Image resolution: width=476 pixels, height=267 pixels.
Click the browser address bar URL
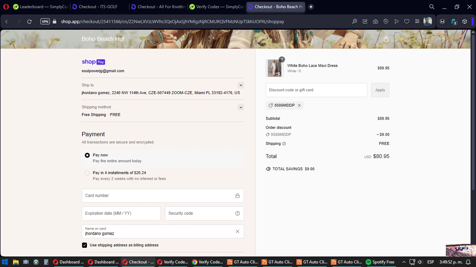point(173,22)
